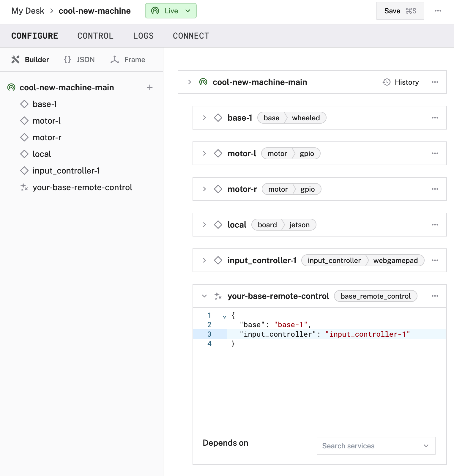The height and width of the screenshot is (476, 454).
Task: Collapse the your-base-remote-control card
Action: pyautogui.click(x=204, y=296)
